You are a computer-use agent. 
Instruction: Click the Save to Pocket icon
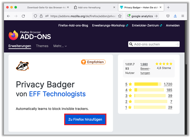point(168,16)
